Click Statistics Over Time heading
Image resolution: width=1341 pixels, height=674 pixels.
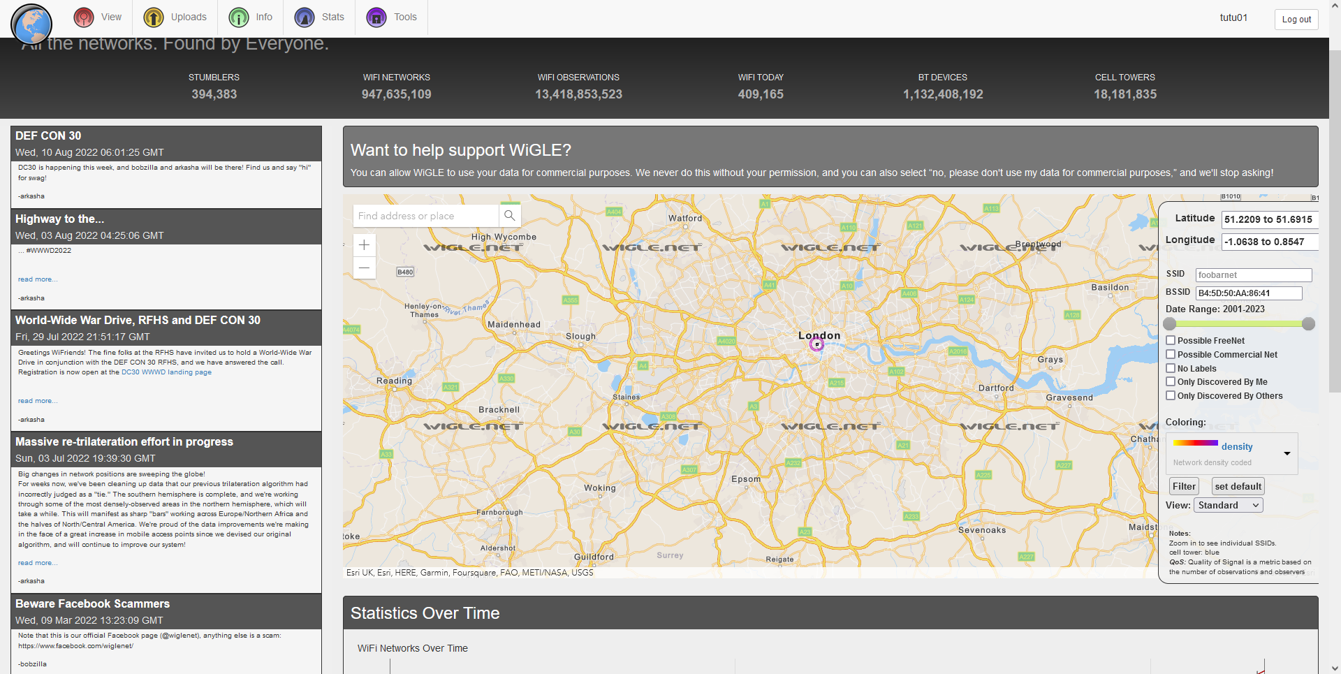pyautogui.click(x=425, y=613)
